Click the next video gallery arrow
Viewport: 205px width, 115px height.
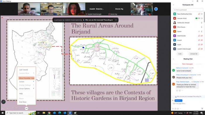[x=156, y=9]
